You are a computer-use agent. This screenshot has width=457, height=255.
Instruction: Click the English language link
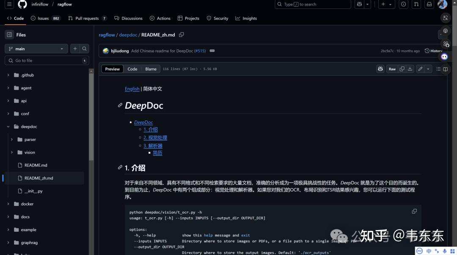[x=132, y=88]
